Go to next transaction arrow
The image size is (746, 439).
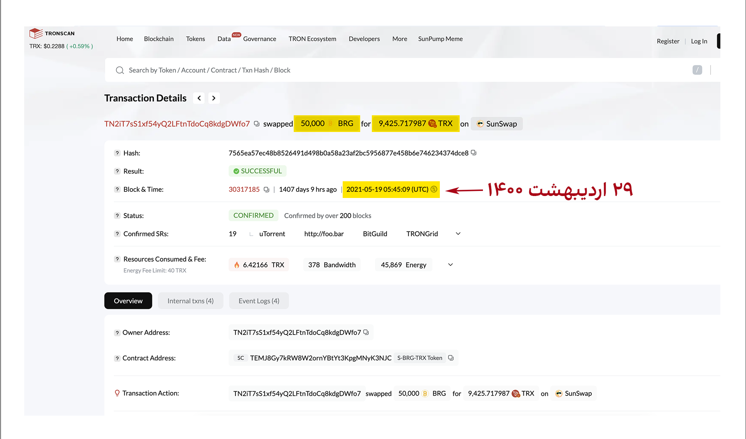(x=214, y=98)
